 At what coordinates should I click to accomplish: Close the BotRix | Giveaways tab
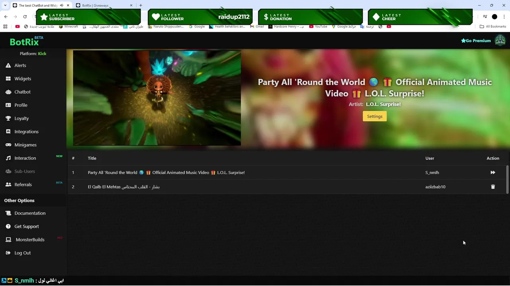point(131,6)
